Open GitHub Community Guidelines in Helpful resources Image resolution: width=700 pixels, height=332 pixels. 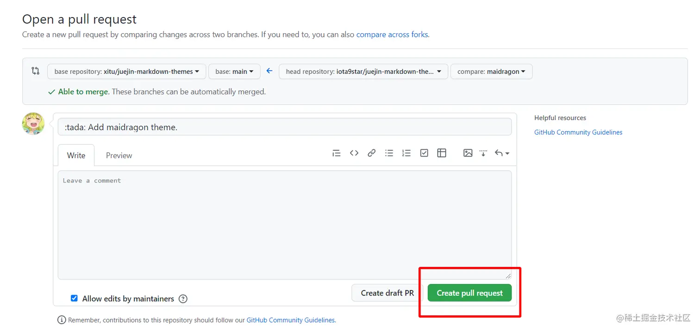coord(578,132)
